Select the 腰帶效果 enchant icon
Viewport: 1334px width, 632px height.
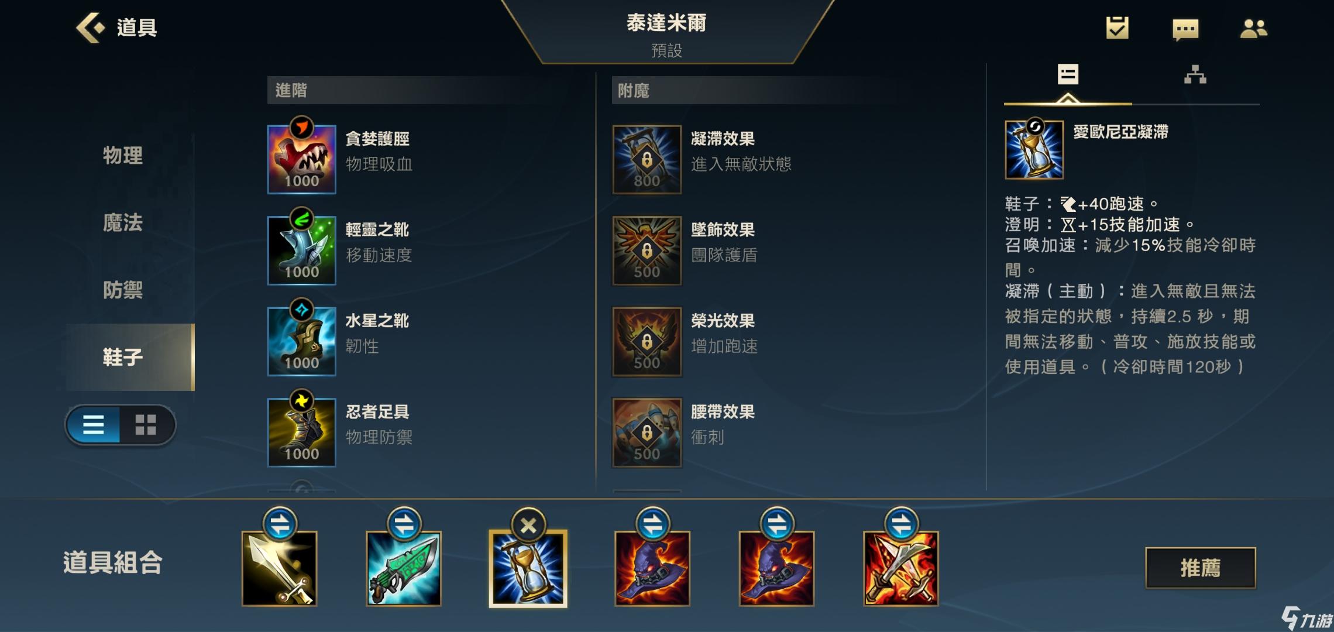click(x=647, y=432)
